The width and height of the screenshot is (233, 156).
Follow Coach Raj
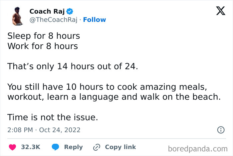[95, 20]
